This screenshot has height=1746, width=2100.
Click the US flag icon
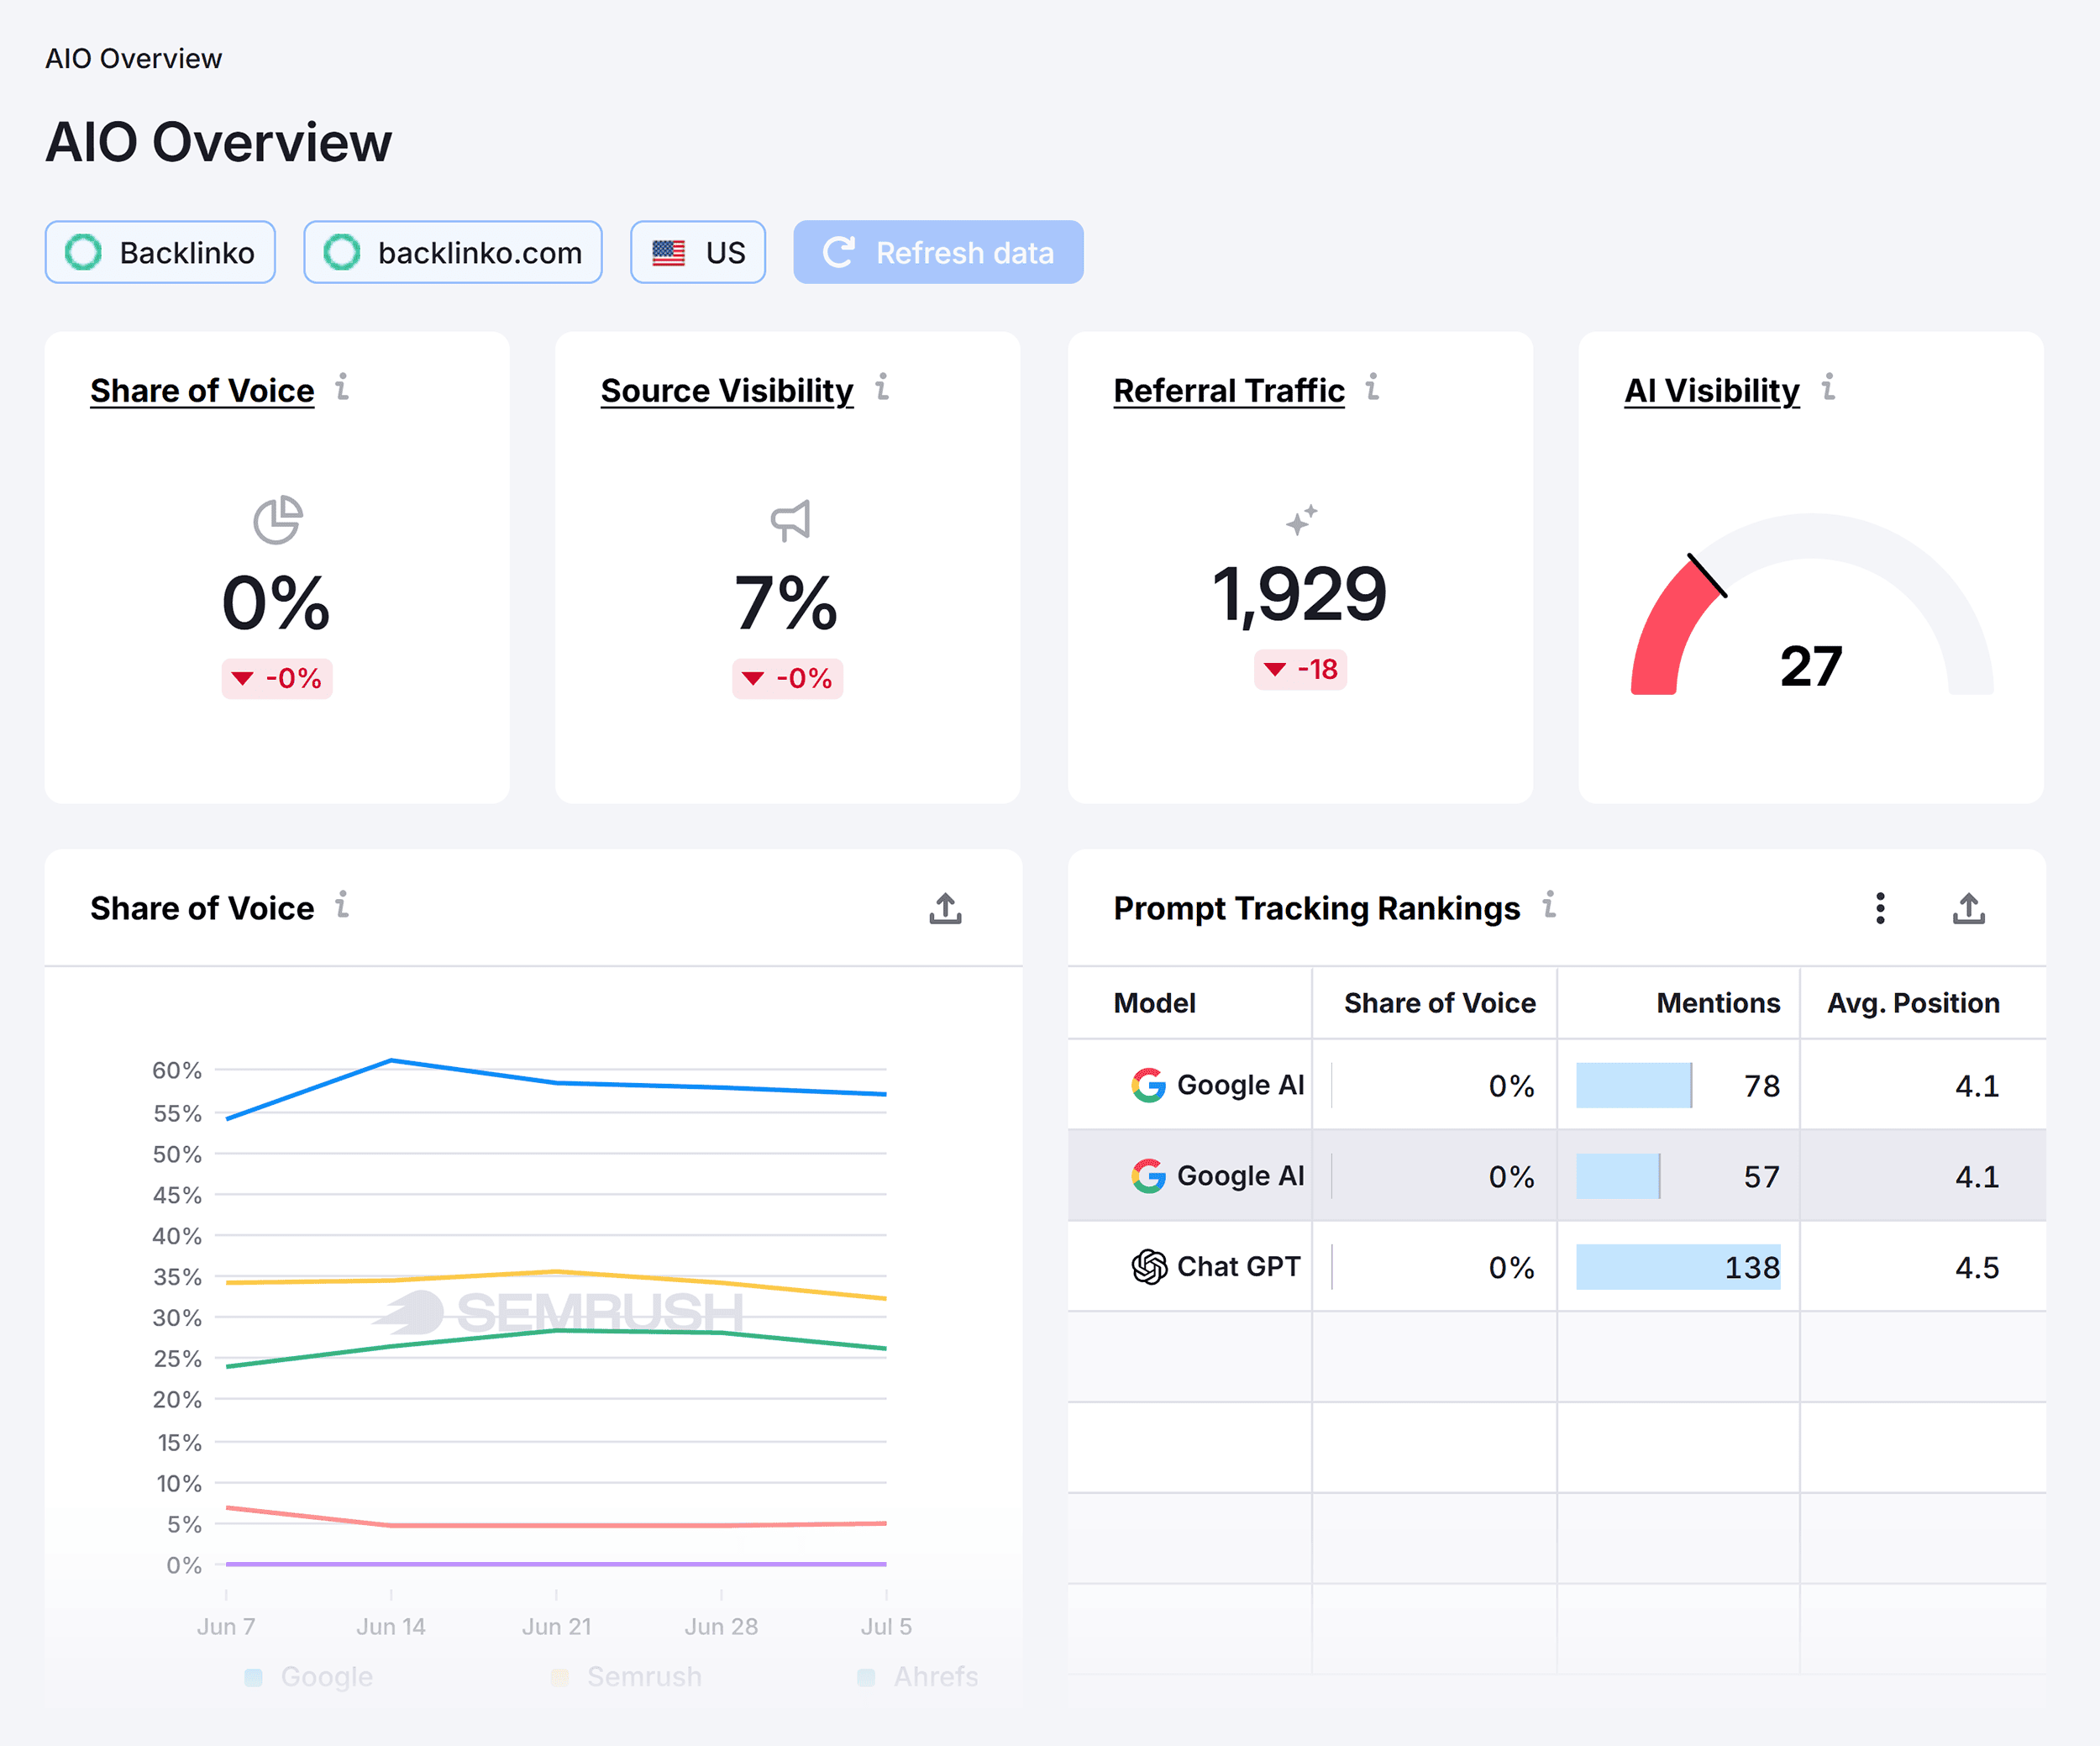[668, 253]
